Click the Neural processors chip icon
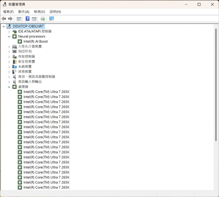Viewport: 219px width, 197px height. (x=15, y=36)
